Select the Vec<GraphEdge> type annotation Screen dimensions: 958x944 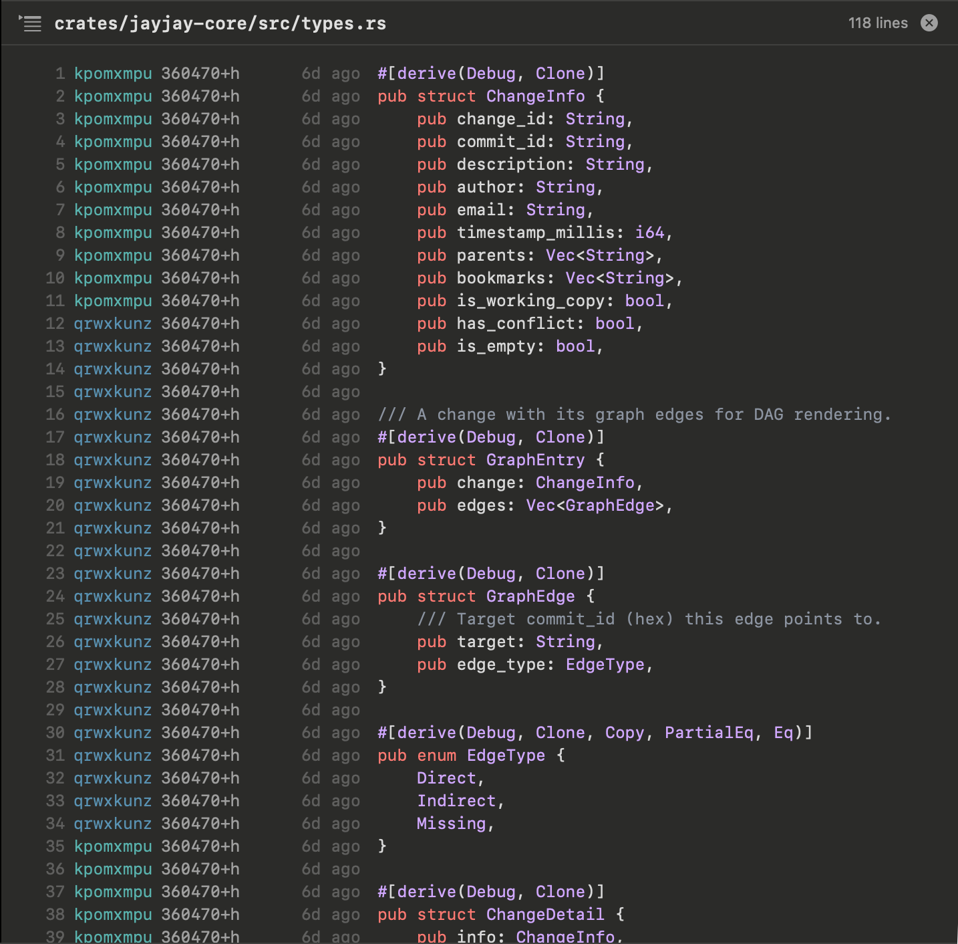[x=598, y=505]
